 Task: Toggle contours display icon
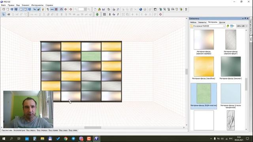pyautogui.click(x=21, y=9)
